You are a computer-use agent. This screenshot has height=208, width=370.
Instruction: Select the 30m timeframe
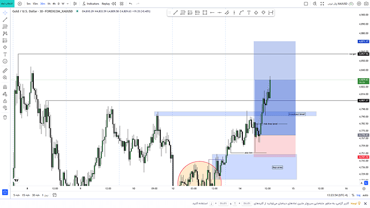point(43,4)
